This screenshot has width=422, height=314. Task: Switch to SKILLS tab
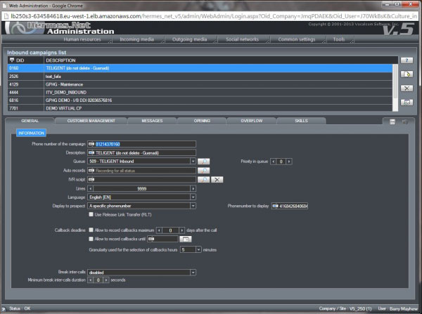click(x=301, y=121)
